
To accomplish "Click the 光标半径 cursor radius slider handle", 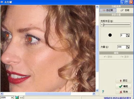I will click(x=103, y=25).
